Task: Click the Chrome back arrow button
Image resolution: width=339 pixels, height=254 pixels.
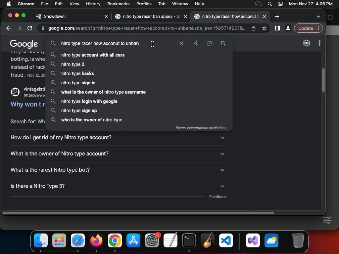Action: [9, 28]
